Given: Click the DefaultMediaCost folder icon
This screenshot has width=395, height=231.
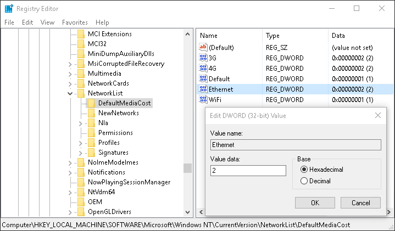Looking at the screenshot, I should (91, 103).
